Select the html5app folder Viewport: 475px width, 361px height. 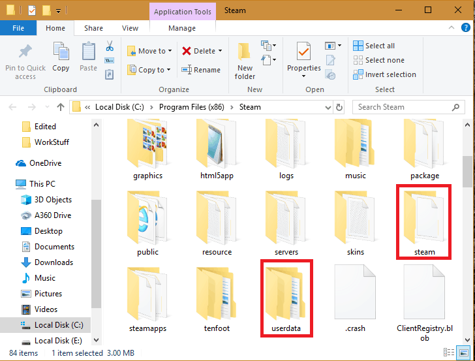[217, 149]
